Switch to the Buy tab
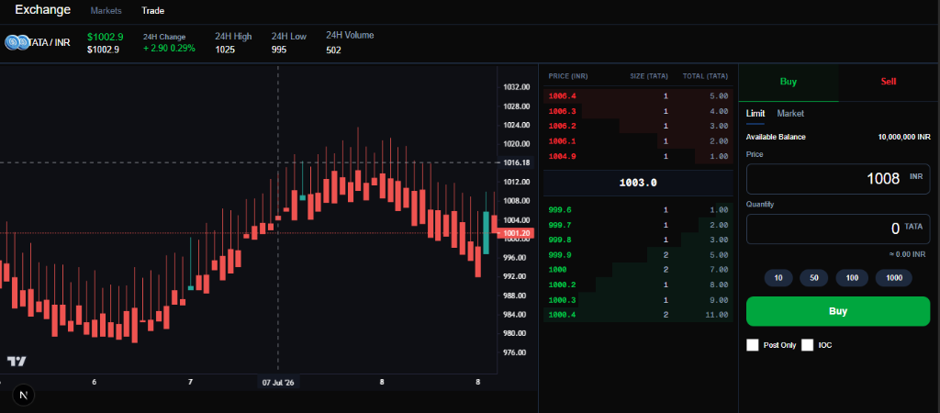 pyautogui.click(x=789, y=82)
